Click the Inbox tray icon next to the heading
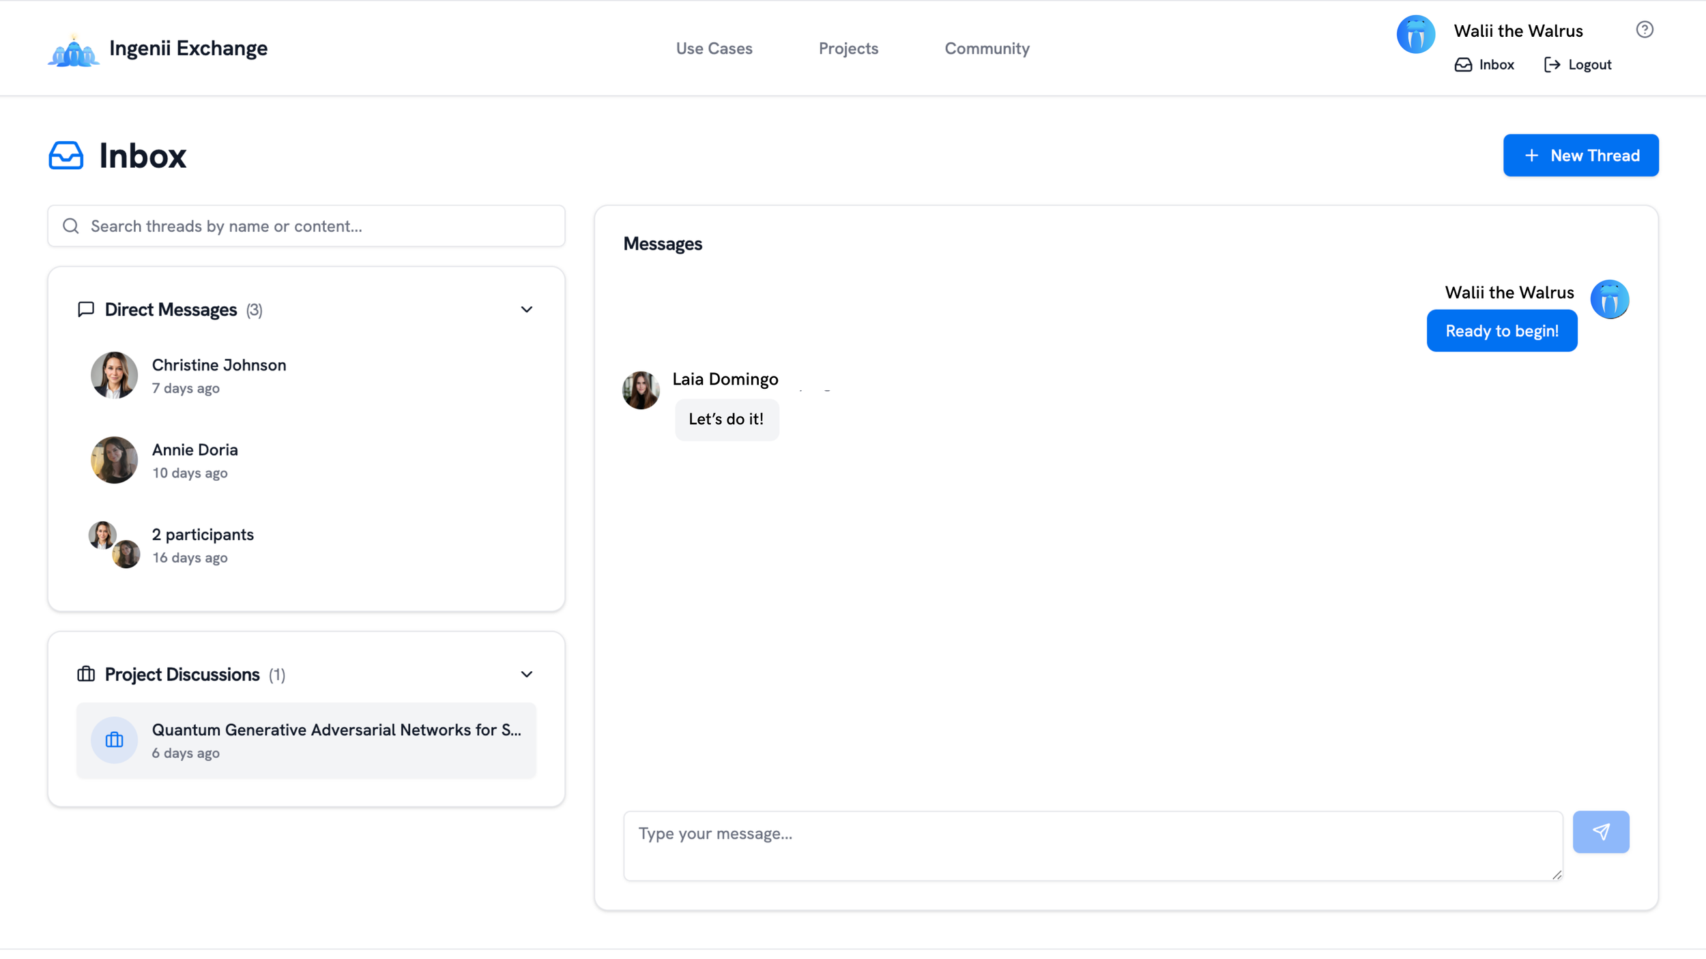The image size is (1706, 959). [x=65, y=155]
